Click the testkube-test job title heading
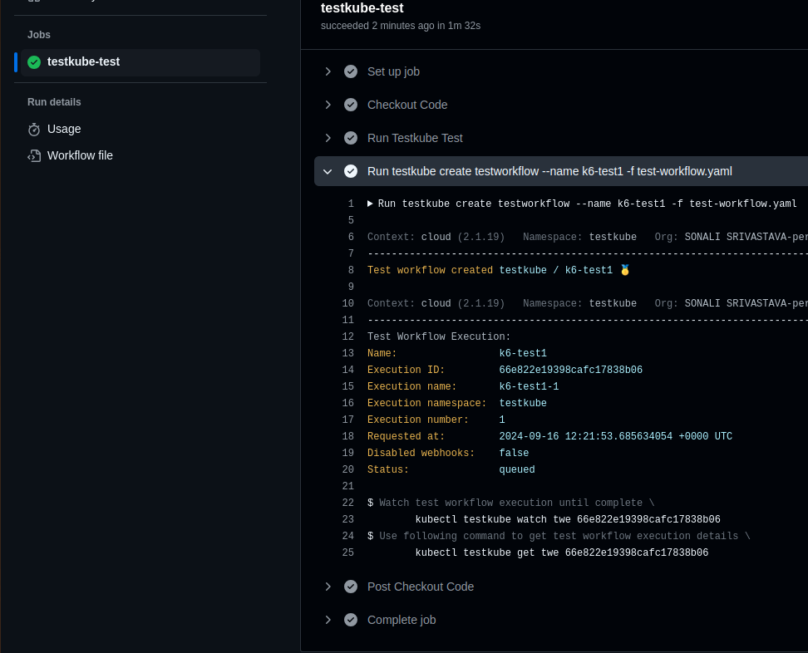The width and height of the screenshot is (808, 653). tap(362, 8)
